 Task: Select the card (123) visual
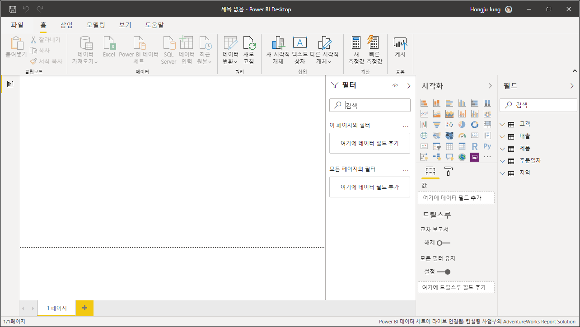pos(474,135)
